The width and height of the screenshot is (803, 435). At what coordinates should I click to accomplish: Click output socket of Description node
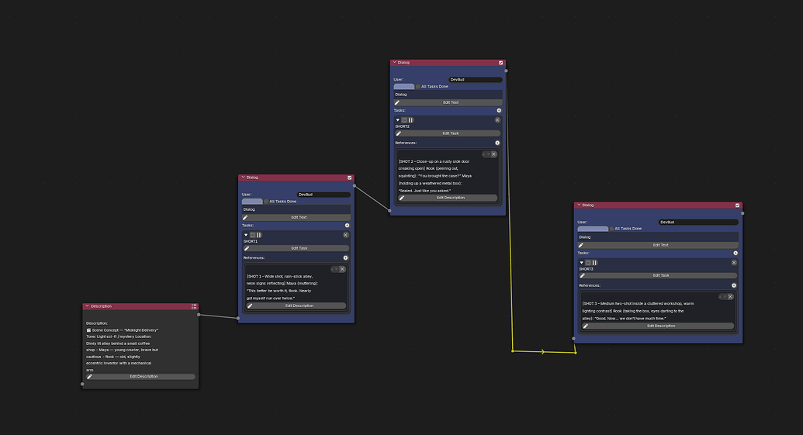click(x=199, y=314)
